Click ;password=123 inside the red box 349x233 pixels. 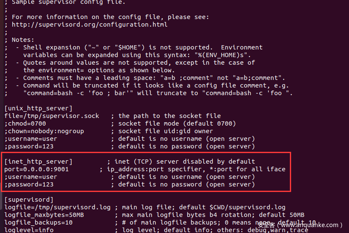29,184
